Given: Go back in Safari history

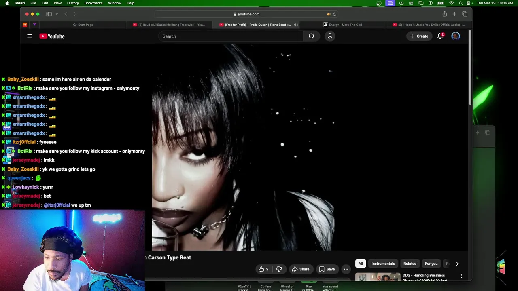Looking at the screenshot, I should pyautogui.click(x=66, y=14).
